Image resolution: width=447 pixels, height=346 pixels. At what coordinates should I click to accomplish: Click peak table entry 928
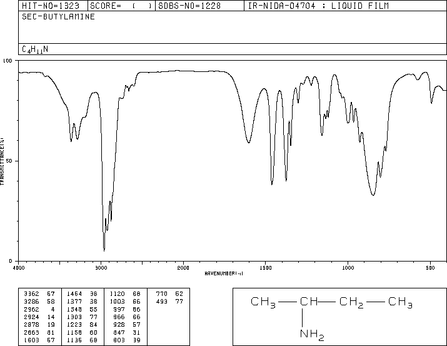tap(119, 325)
